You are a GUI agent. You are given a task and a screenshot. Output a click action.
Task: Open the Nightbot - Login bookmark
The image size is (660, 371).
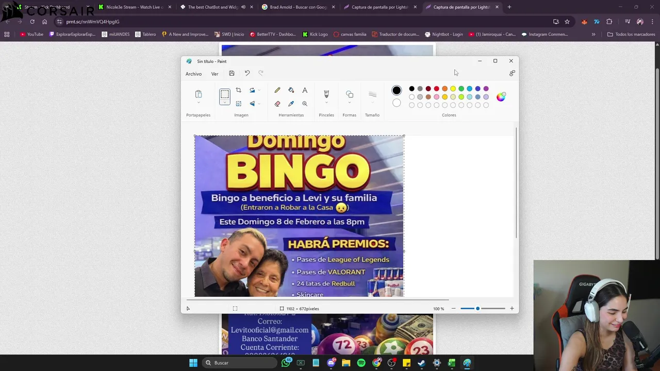click(x=444, y=35)
